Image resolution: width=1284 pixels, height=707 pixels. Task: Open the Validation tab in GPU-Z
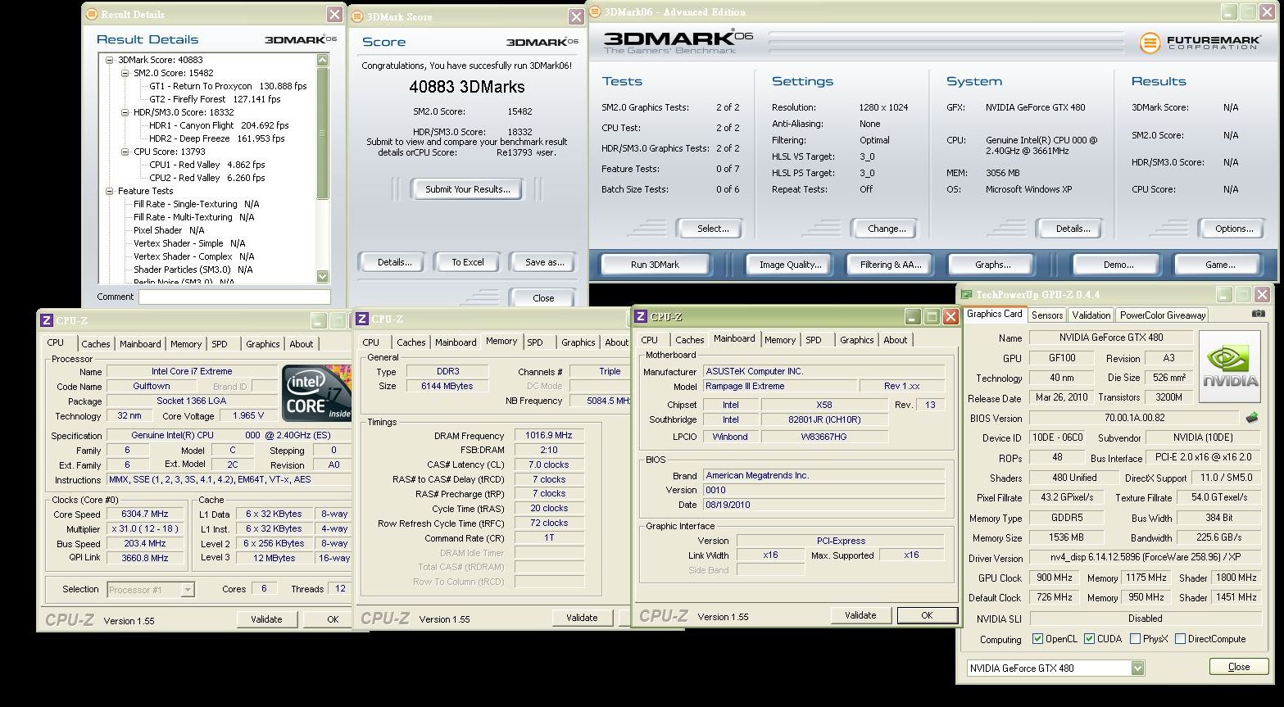click(1091, 315)
